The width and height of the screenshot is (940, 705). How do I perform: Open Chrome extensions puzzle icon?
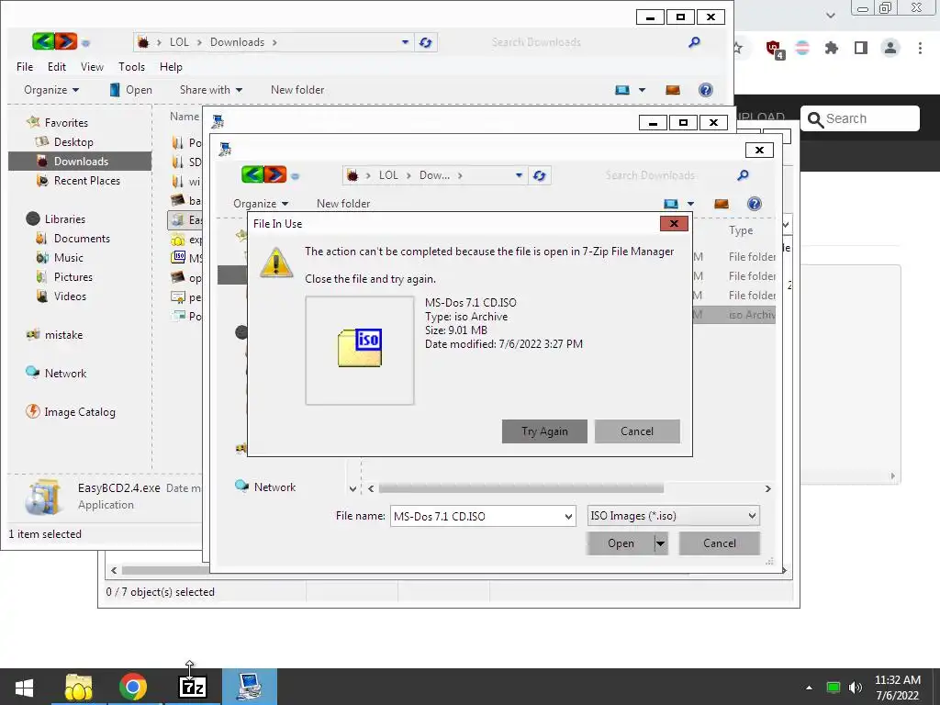(x=832, y=48)
